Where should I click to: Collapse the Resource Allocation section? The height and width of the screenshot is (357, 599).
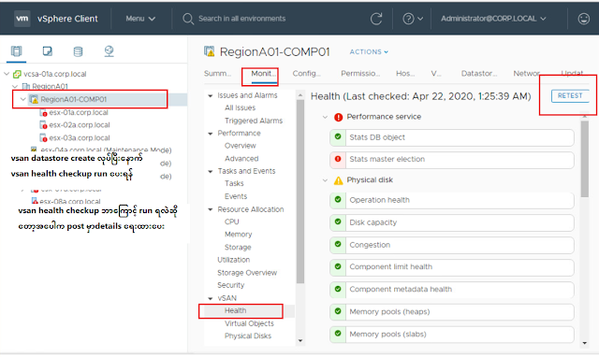point(210,209)
